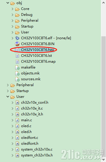Click the CH32V103C8T6.map document icon
This screenshot has height=162, width=106.
(x=17, y=62)
